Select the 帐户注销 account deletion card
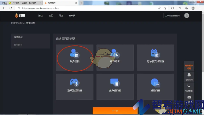The image size is (205, 116). coord(75,58)
